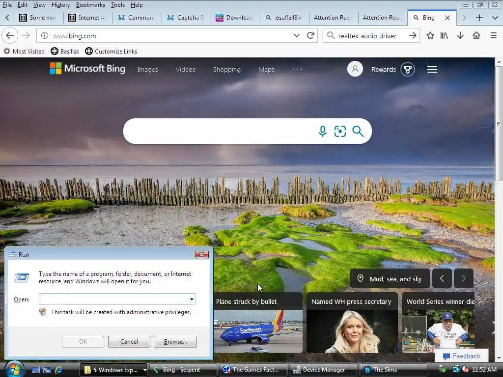Open Bing Videos link
Image resolution: width=503 pixels, height=377 pixels.
[x=185, y=70]
